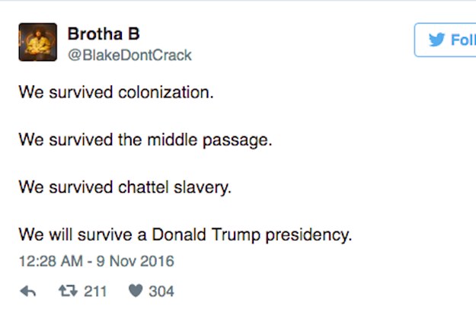View the 304 likes count
This screenshot has width=476, height=316.
tap(161, 292)
